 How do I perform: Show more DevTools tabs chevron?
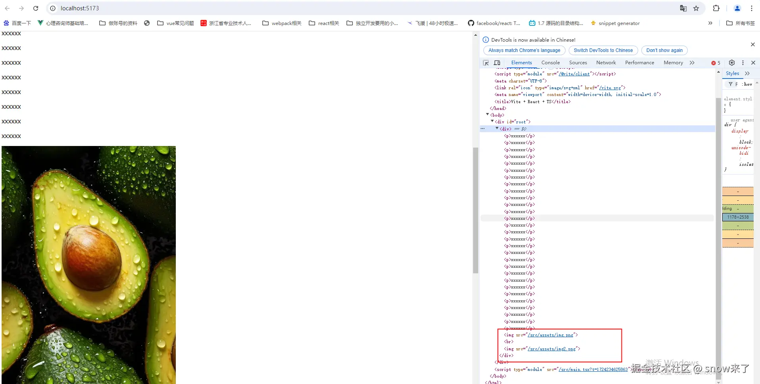coord(692,63)
